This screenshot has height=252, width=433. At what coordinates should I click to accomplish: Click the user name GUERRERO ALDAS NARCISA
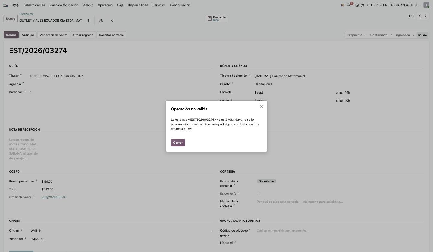pos(394,5)
